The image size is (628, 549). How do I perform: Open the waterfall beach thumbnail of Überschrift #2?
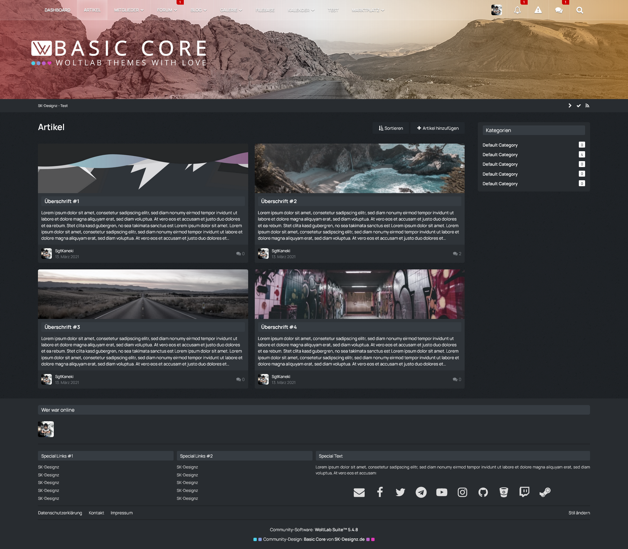(x=359, y=168)
